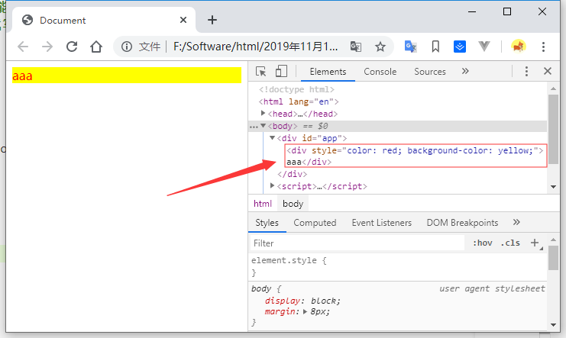Image resolution: width=566 pixels, height=338 pixels.
Task: Switch to the Console panel
Action: [x=380, y=72]
